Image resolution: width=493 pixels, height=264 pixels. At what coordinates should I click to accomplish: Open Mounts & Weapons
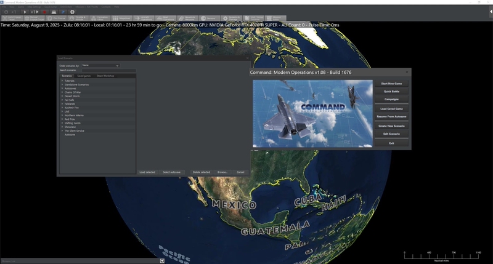[188, 18]
